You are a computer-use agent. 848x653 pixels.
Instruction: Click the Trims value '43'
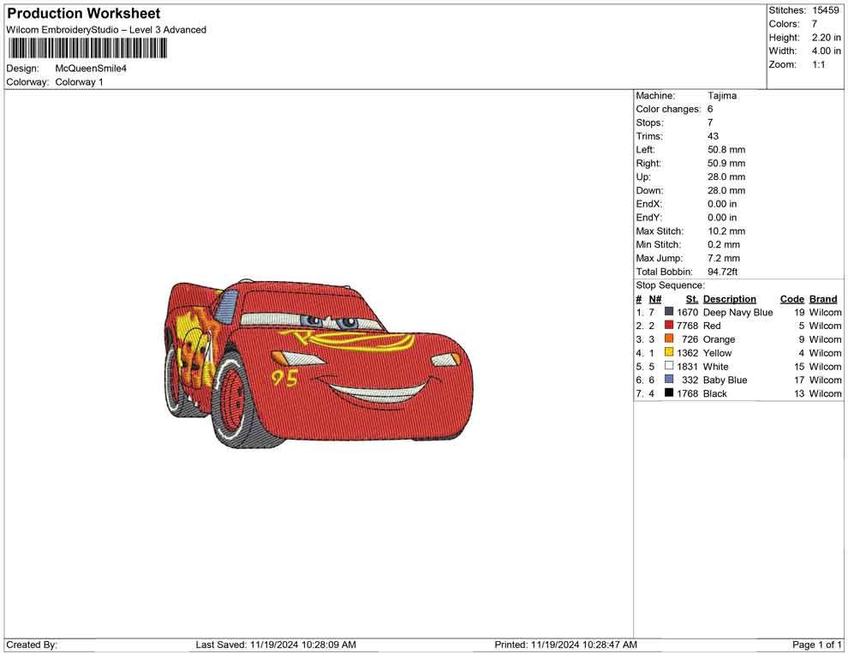(713, 136)
